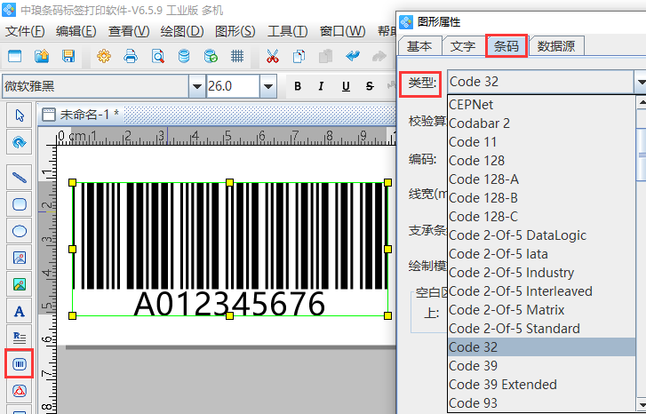Paste with the clipboard icon
Viewport: 646px width, 414px height.
click(x=325, y=56)
